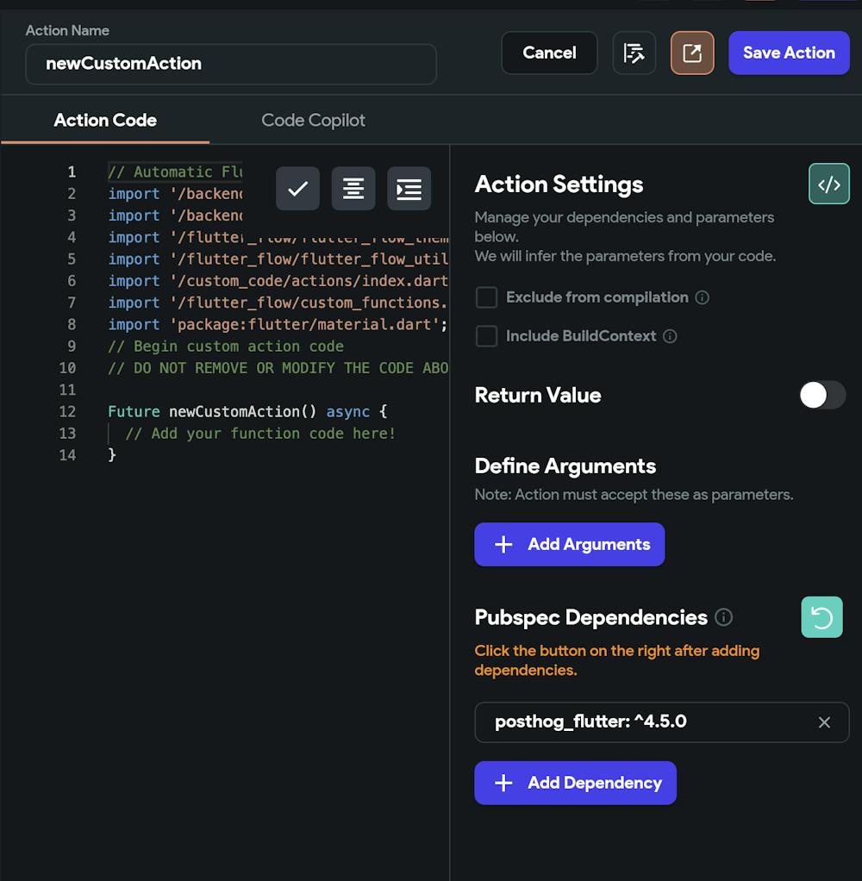The height and width of the screenshot is (881, 862).
Task: Toggle the Return Value switch
Action: 821,395
